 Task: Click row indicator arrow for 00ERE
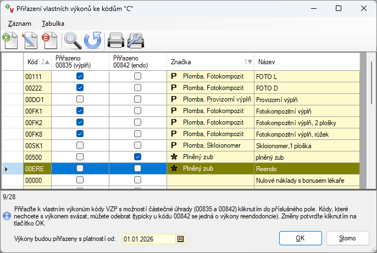7,169
